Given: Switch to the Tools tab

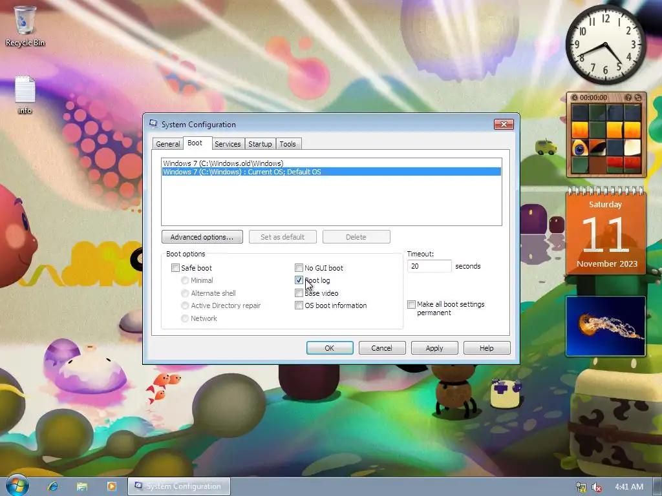Looking at the screenshot, I should tap(288, 144).
